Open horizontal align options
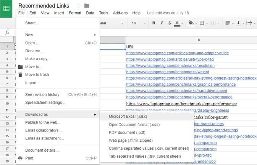 [228, 23]
